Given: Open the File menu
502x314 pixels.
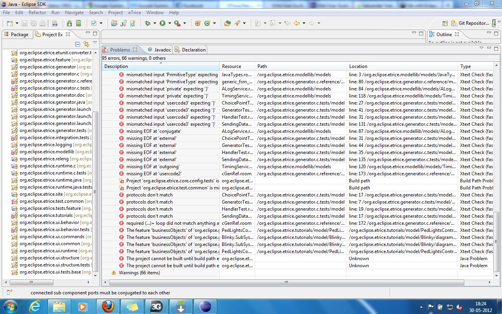Looking at the screenshot, I should pyautogui.click(x=6, y=13).
